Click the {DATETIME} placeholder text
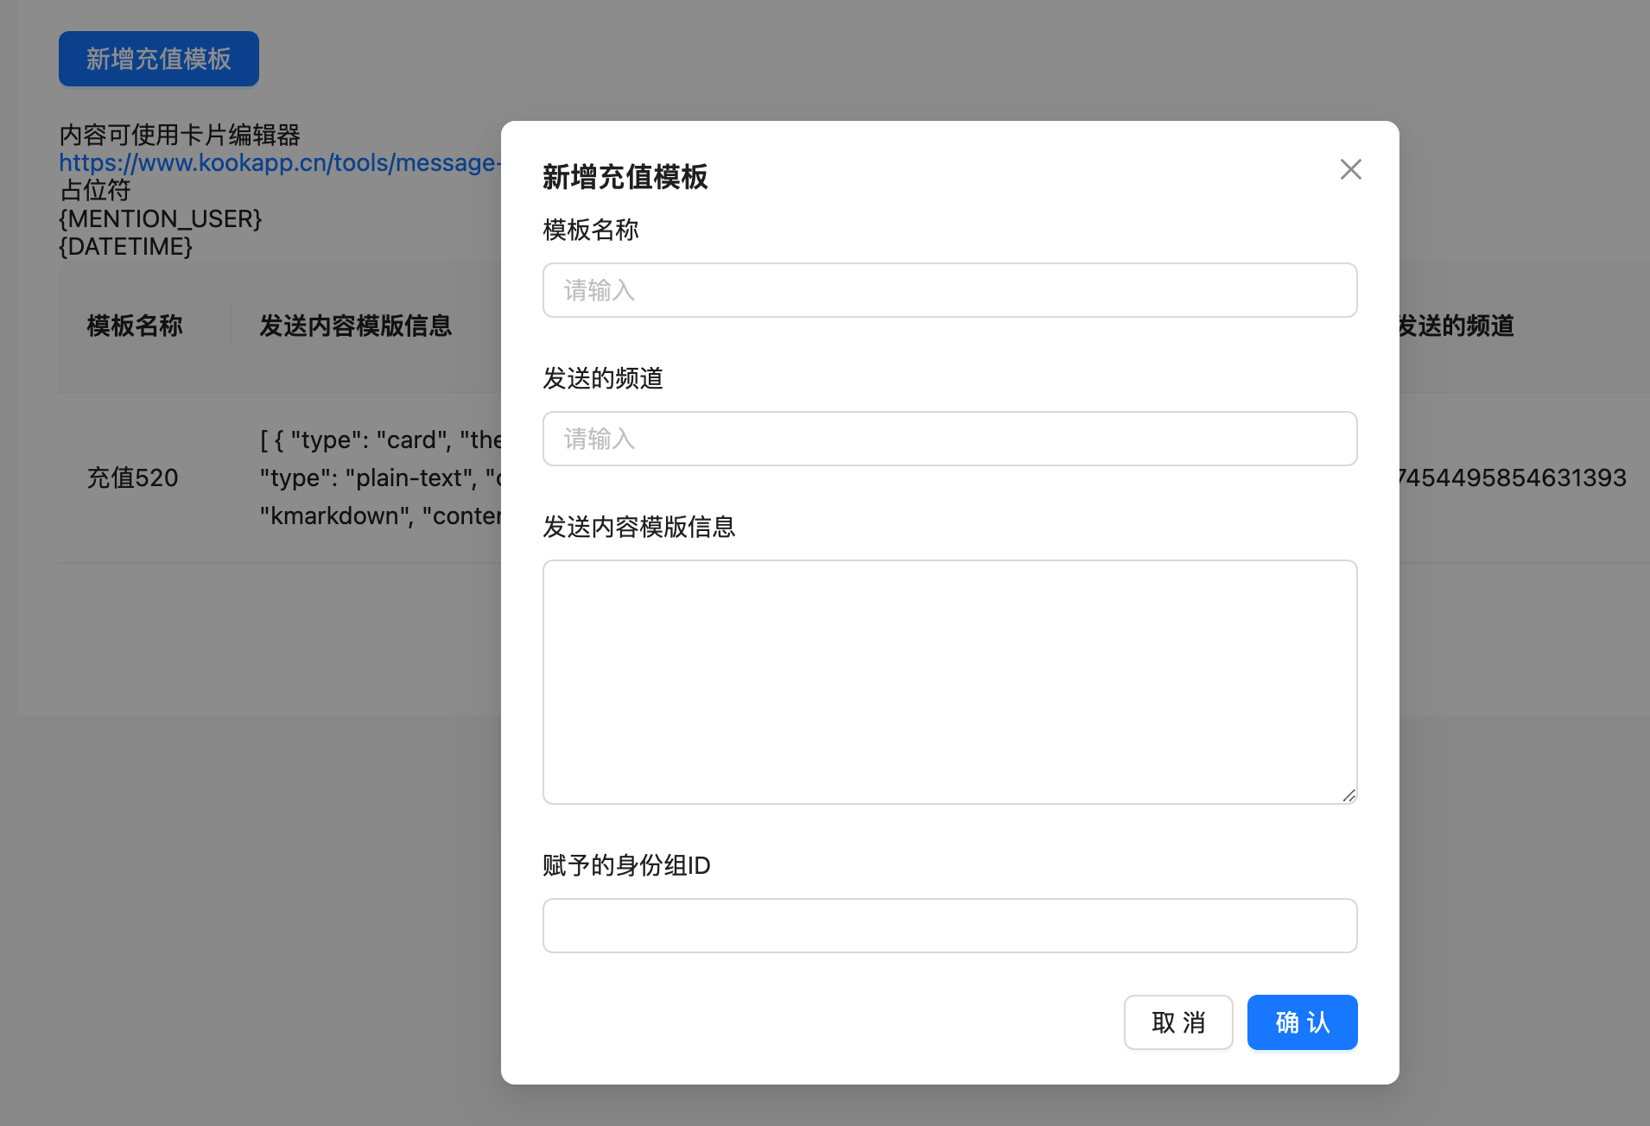 coord(125,246)
